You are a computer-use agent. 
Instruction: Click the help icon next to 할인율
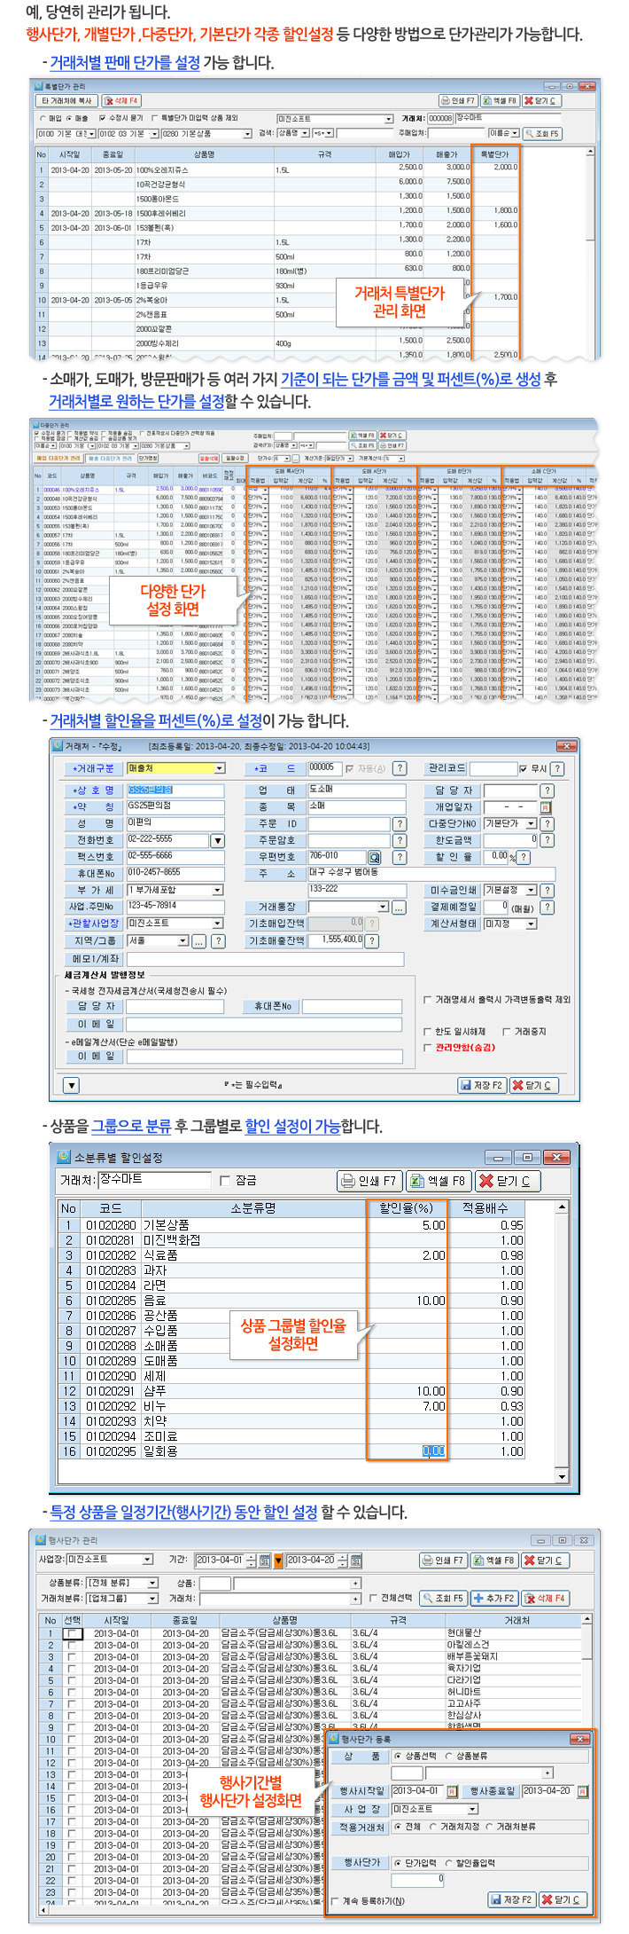pyautogui.click(x=524, y=857)
